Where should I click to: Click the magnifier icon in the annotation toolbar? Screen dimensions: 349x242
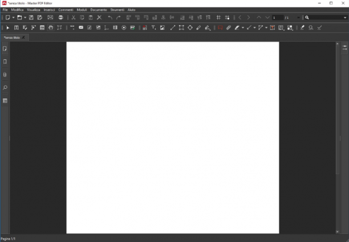(311, 27)
